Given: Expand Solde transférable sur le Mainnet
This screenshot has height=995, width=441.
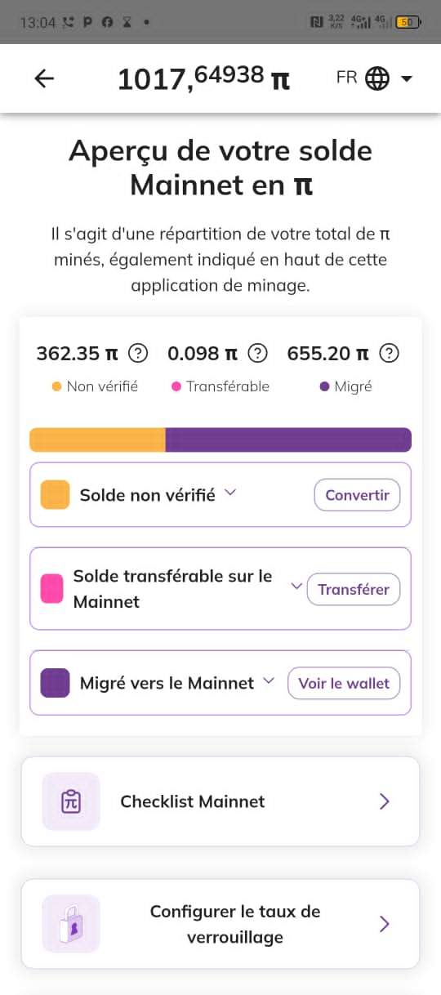Looking at the screenshot, I should click(296, 586).
